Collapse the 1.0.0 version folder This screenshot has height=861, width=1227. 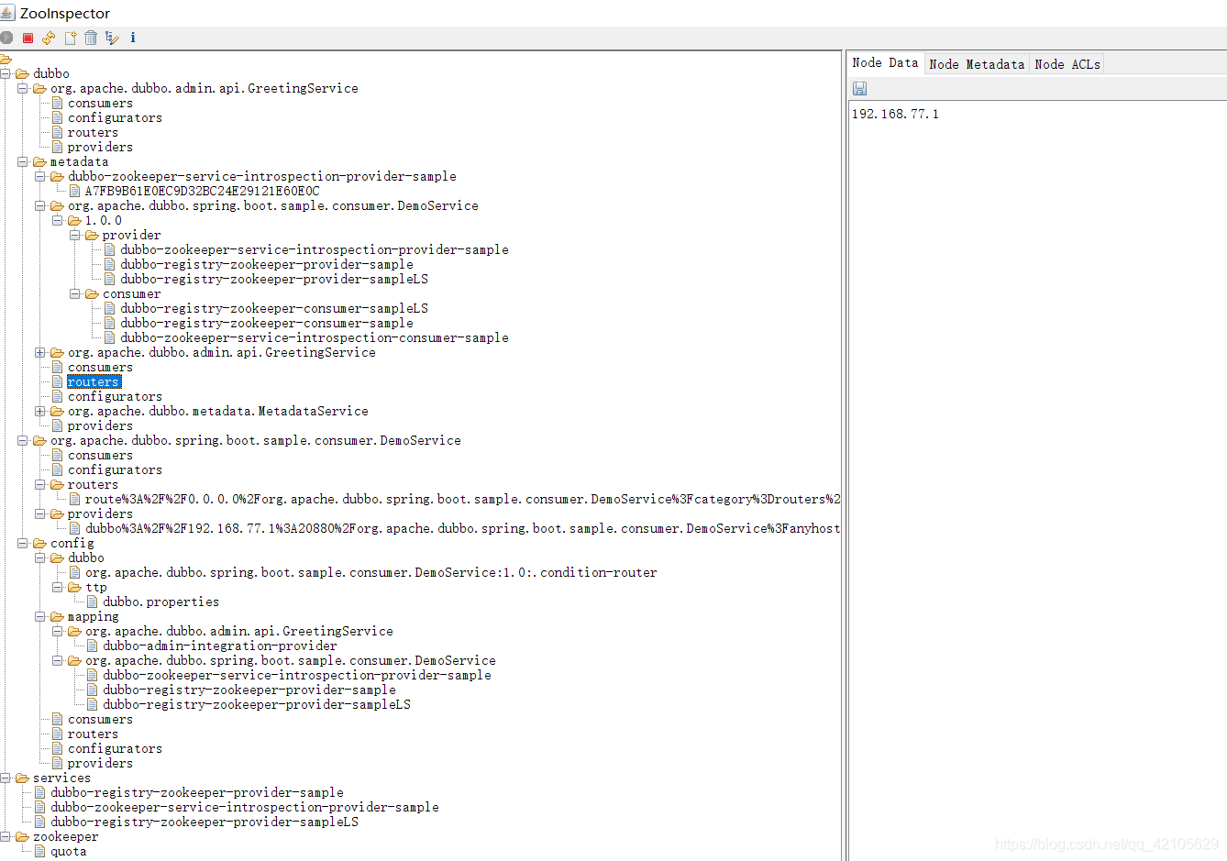pos(58,220)
